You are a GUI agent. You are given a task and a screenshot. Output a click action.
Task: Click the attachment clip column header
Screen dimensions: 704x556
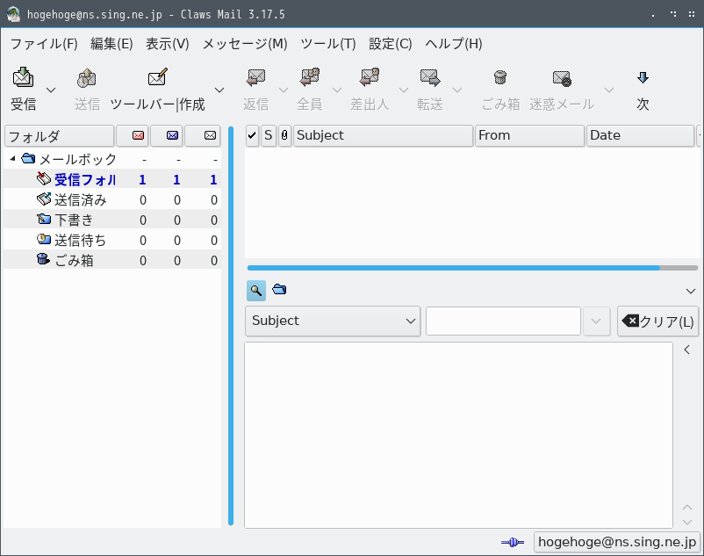[284, 135]
